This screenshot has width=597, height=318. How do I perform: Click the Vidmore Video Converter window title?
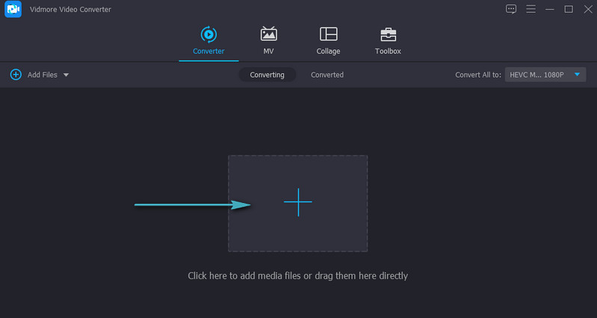coord(71,9)
